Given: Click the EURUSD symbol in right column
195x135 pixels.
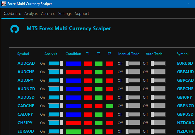Looking at the screenshot, I should click(185, 63).
